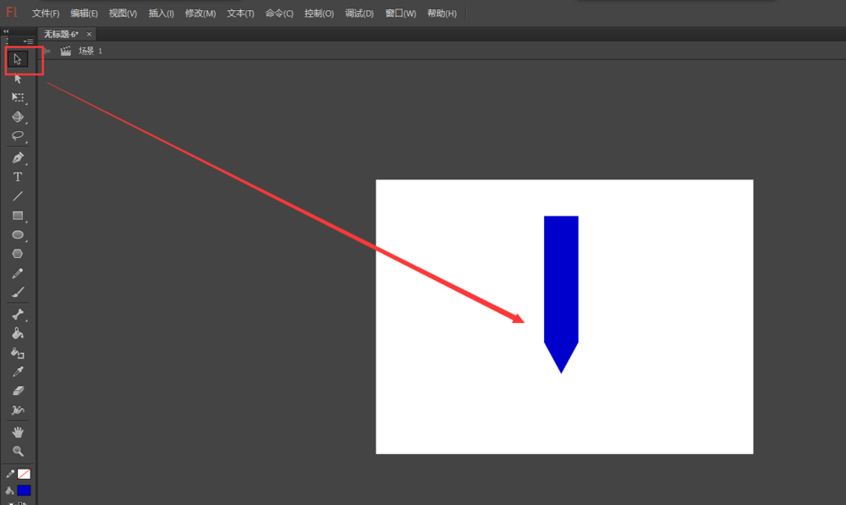Viewport: 846px width, 505px height.
Task: Open the blue fill color swatch
Action: pyautogui.click(x=24, y=490)
